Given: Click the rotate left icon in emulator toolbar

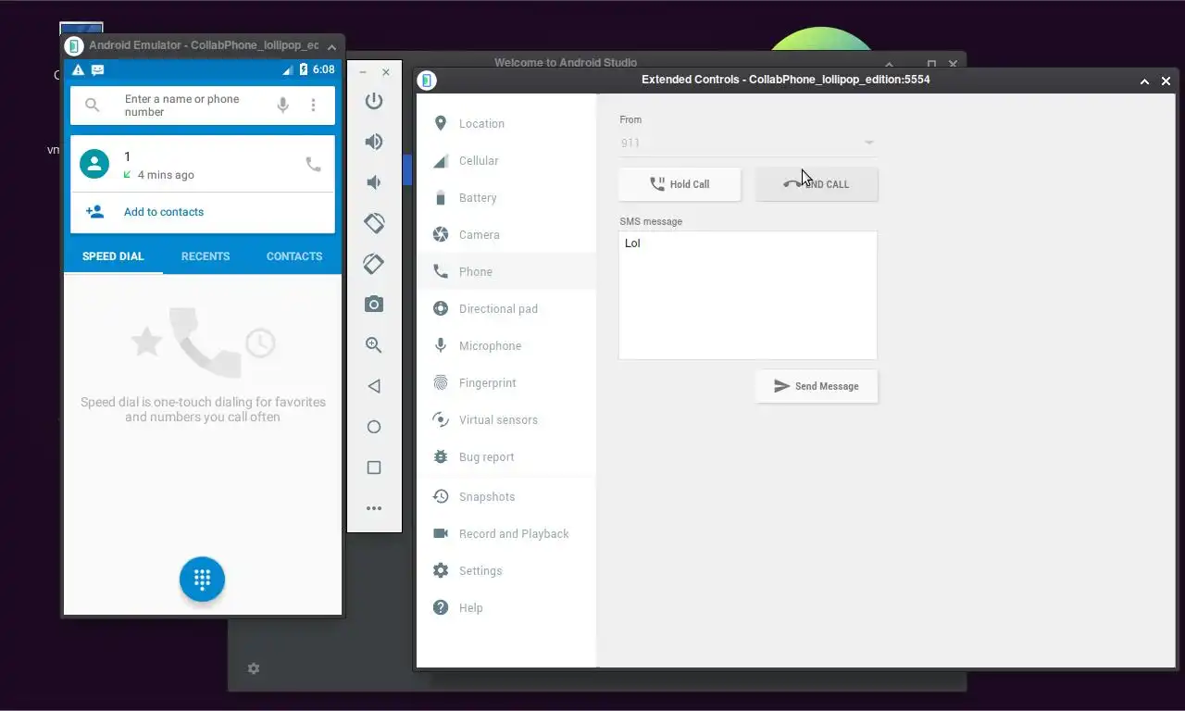Looking at the screenshot, I should pos(374,223).
